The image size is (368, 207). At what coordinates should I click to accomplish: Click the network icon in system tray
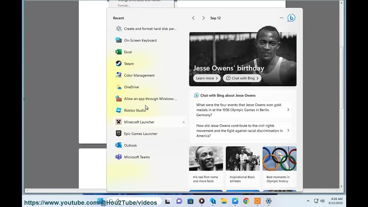coord(316,201)
